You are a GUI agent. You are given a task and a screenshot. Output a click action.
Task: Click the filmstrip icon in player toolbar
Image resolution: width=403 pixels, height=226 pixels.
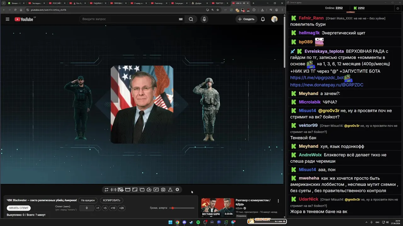pyautogui.click(x=142, y=190)
